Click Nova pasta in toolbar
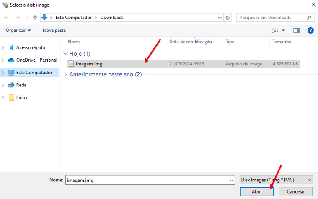 54,30
